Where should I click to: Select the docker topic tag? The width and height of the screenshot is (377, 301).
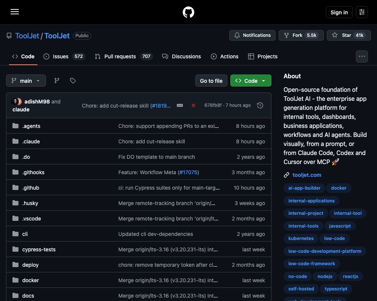click(x=339, y=188)
